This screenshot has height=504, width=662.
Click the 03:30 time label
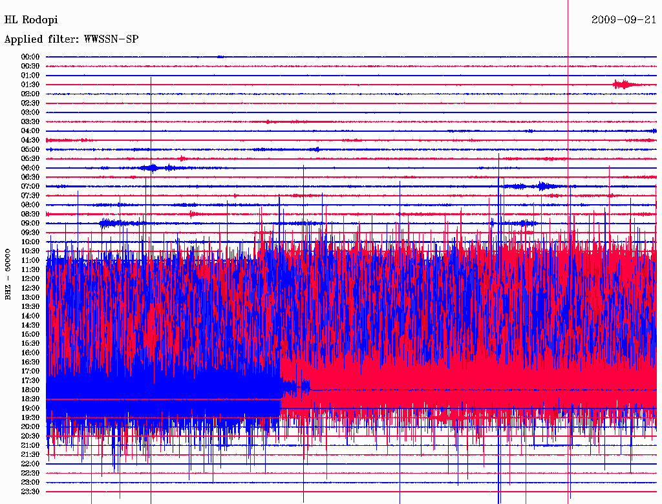[x=30, y=121]
